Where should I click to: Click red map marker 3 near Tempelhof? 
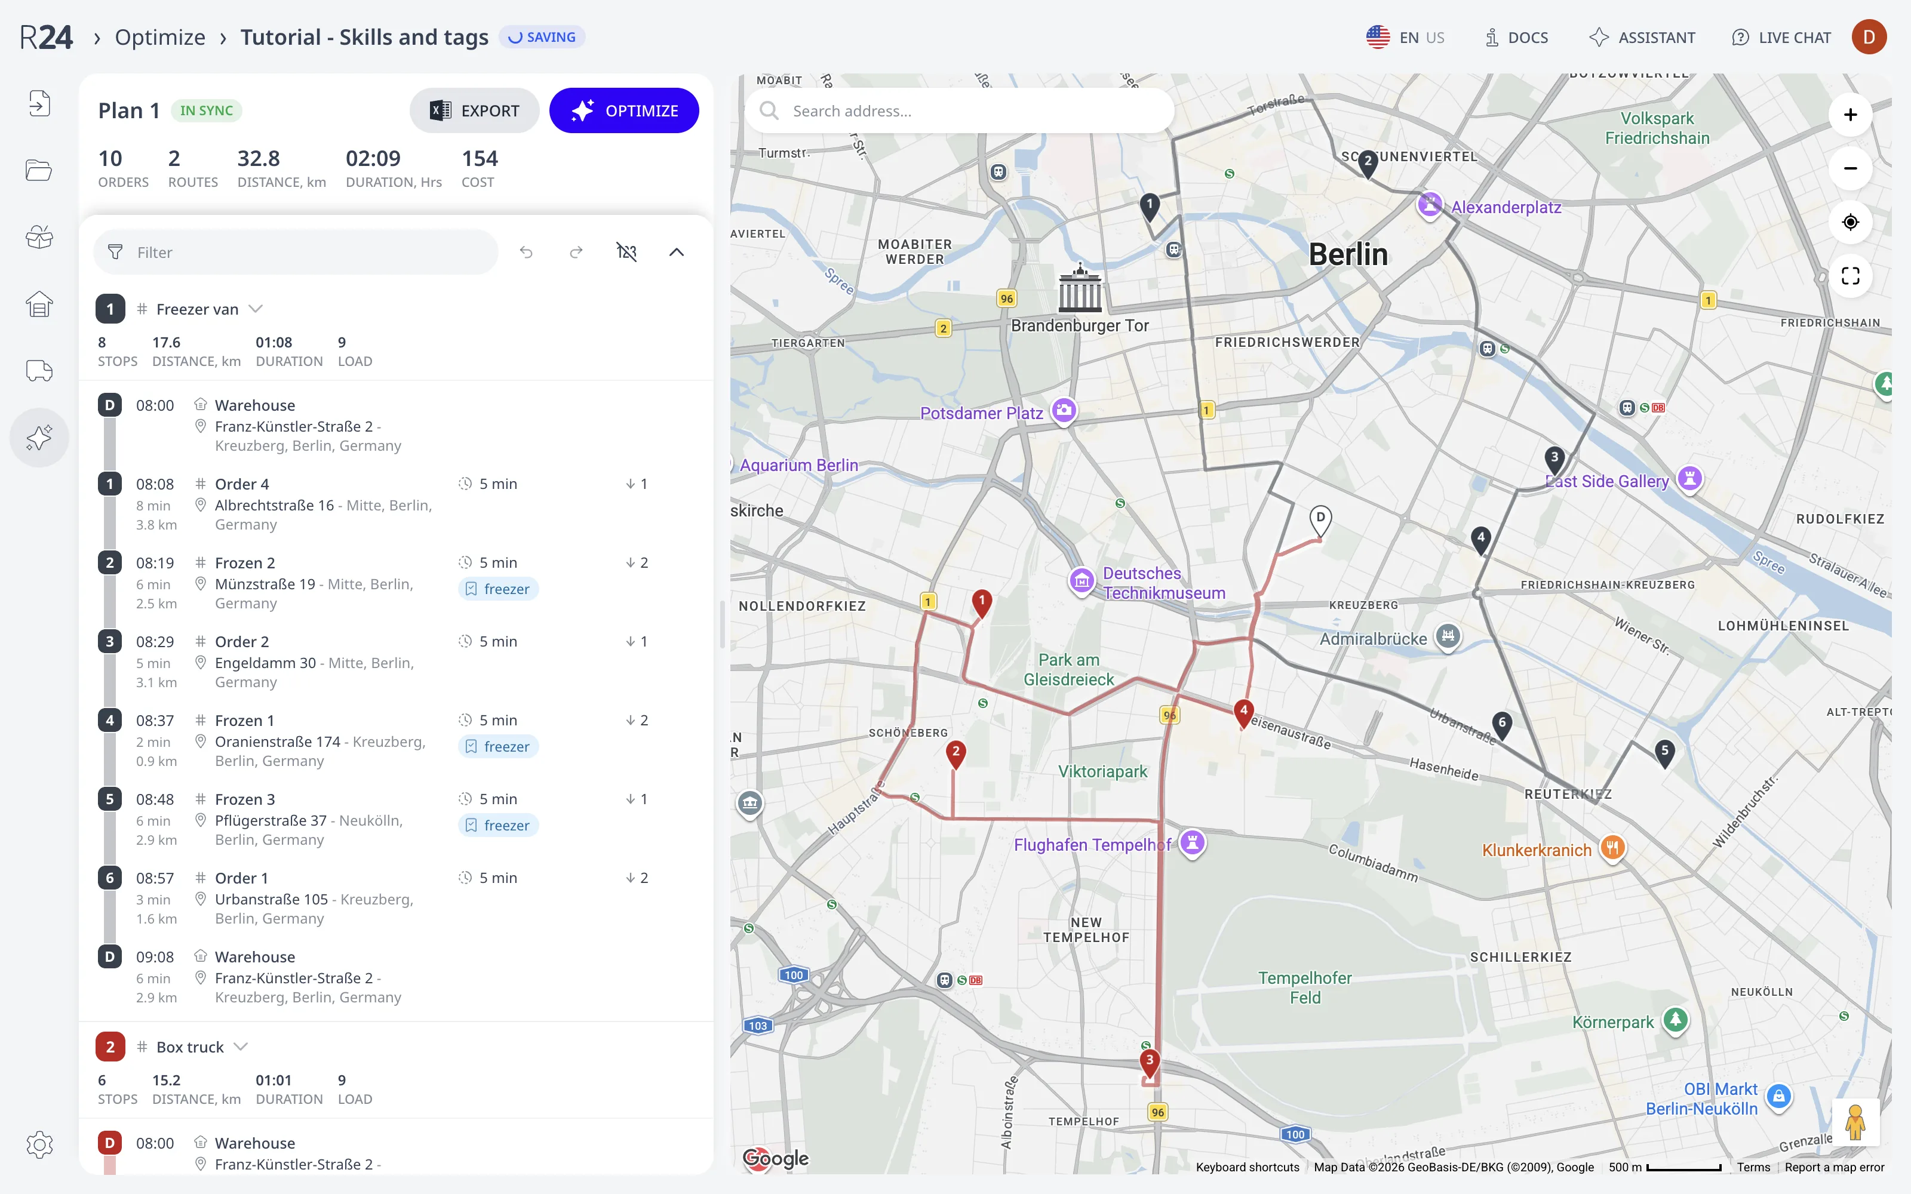(1150, 1062)
